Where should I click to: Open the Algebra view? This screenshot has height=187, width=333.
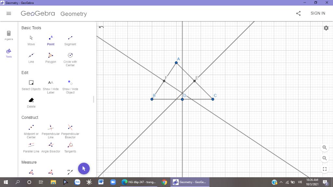(x=9, y=35)
